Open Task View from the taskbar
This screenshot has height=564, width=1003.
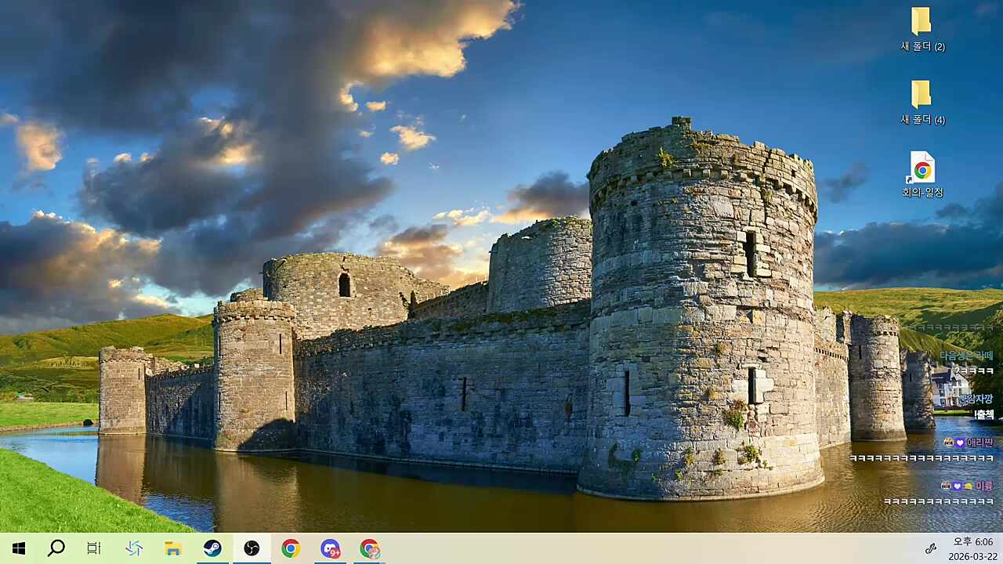pos(94,548)
